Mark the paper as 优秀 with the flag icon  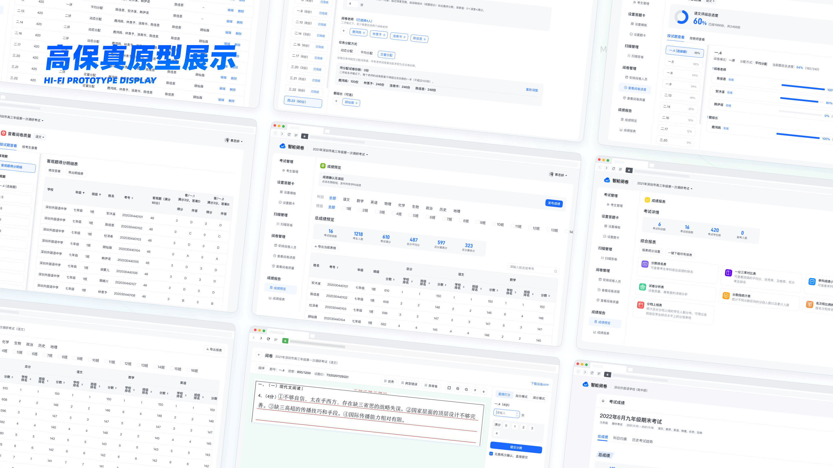point(390,382)
